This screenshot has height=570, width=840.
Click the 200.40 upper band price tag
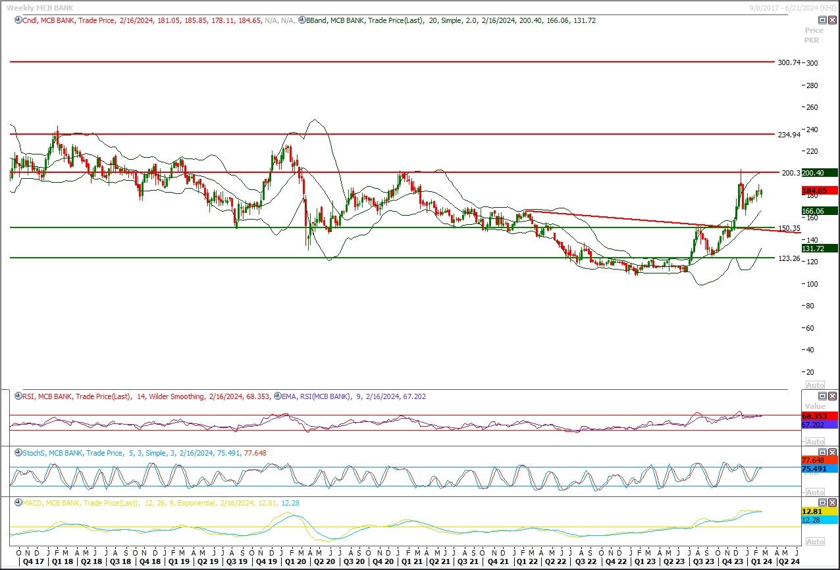(818, 172)
